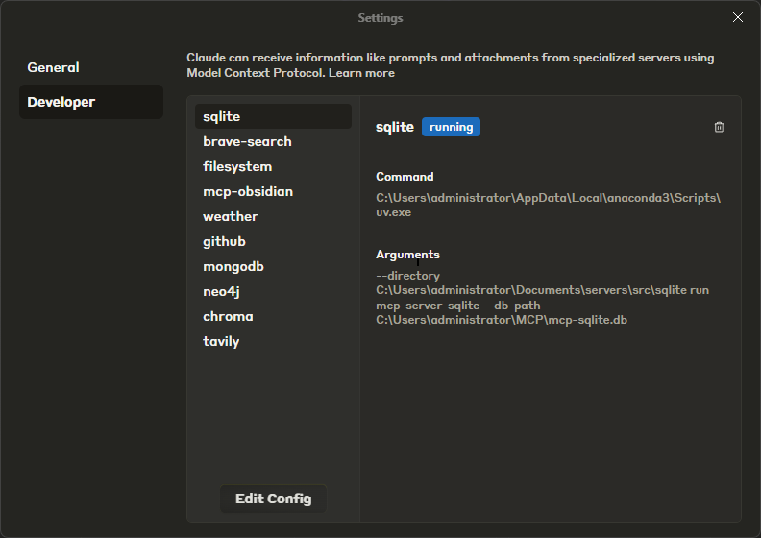761x538 pixels.
Task: Click the uv.exe command path text
Action: pyautogui.click(x=548, y=205)
